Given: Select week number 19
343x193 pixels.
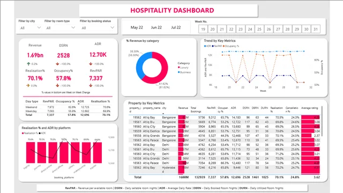Looking at the screenshot, I should (203, 29).
